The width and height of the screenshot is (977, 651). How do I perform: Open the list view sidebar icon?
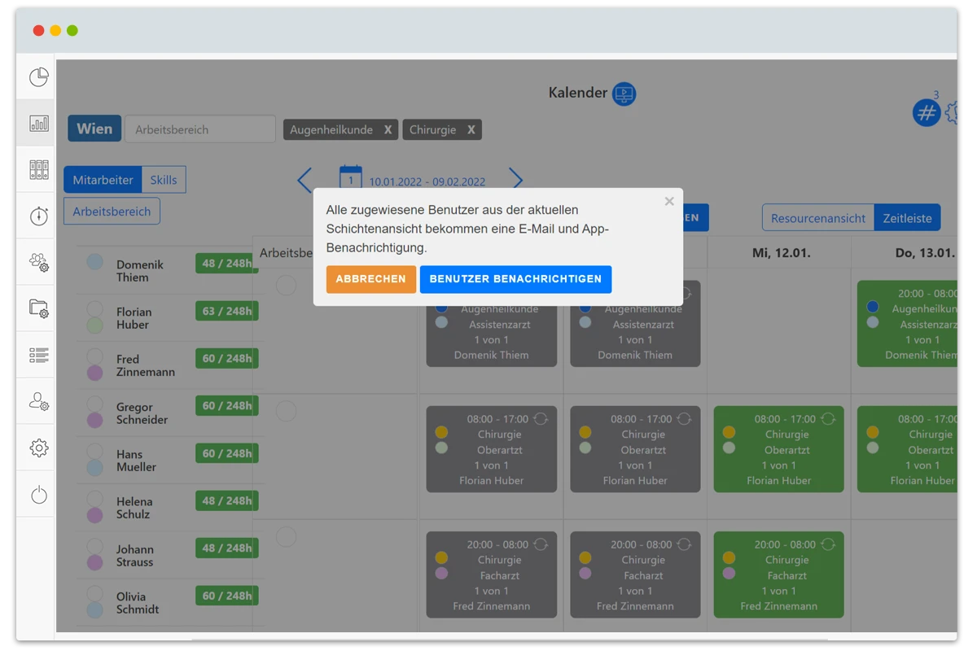38,355
